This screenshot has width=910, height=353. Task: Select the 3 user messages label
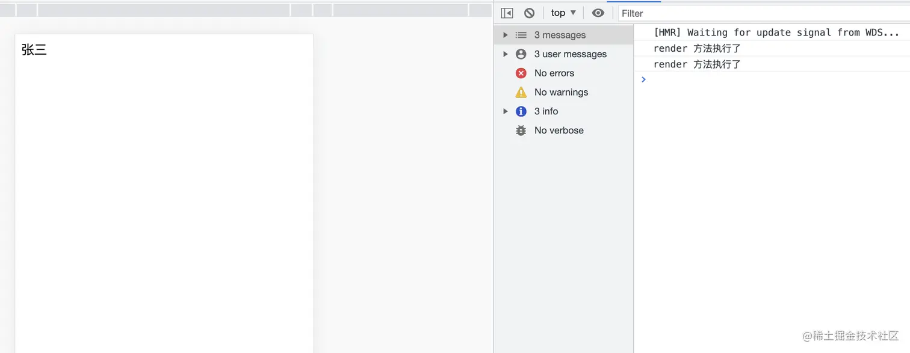pos(571,54)
